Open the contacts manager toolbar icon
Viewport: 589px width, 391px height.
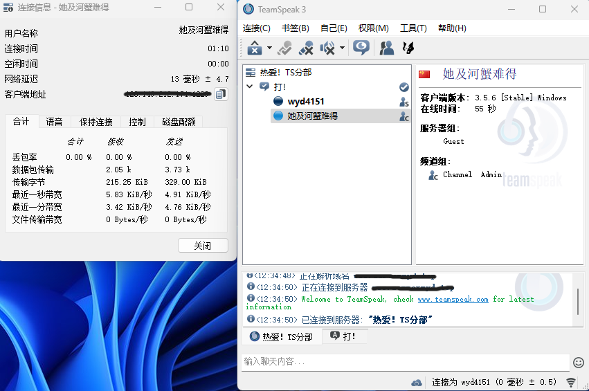386,48
